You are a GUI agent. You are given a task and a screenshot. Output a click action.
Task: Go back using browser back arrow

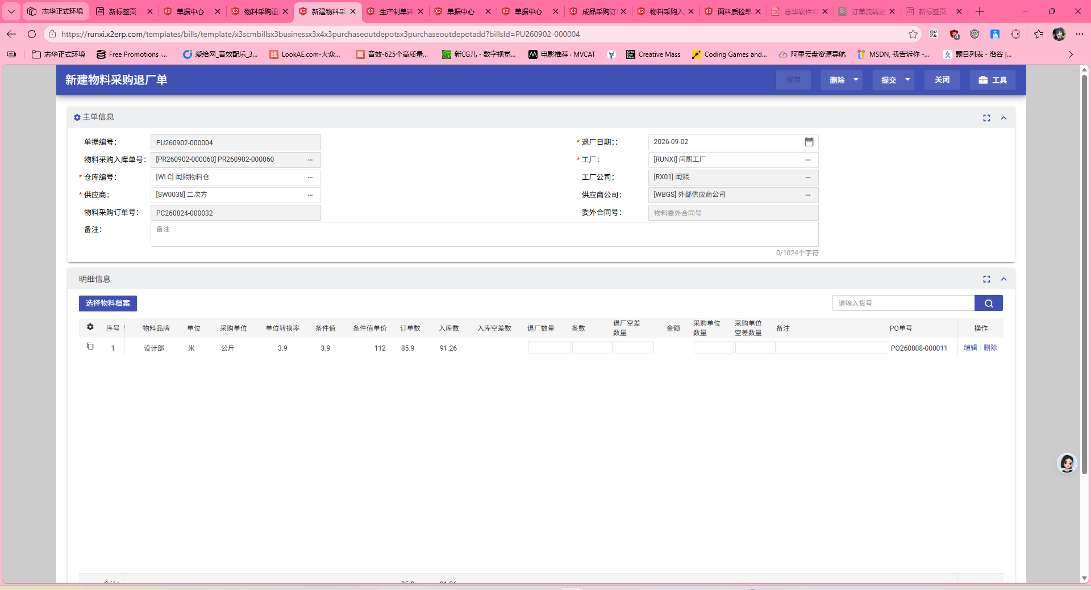[11, 34]
